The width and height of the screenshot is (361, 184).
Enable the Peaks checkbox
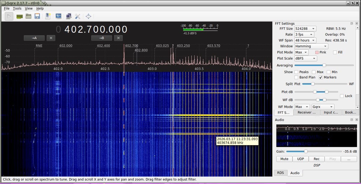296,72
